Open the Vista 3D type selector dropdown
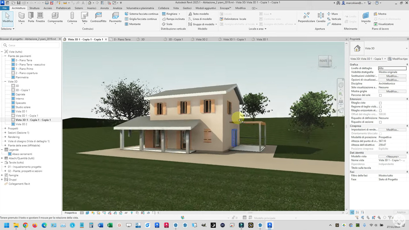Viewport: 409px width, 230px height. [x=406, y=48]
